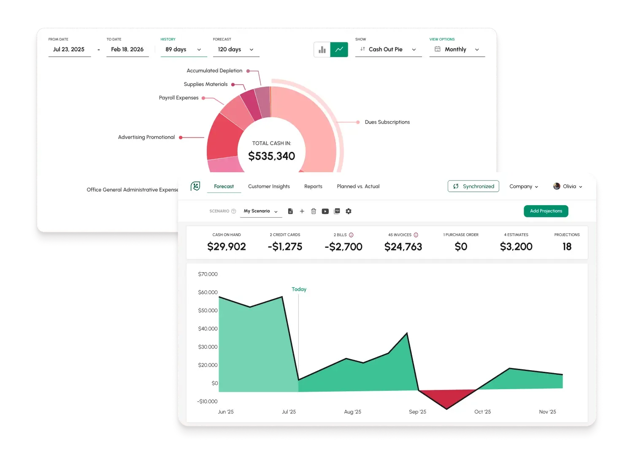633x452 pixels.
Task: Click the Today marker on the chart
Action: click(x=299, y=289)
